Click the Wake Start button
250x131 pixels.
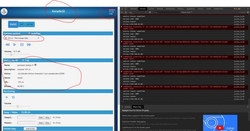click(41, 123)
